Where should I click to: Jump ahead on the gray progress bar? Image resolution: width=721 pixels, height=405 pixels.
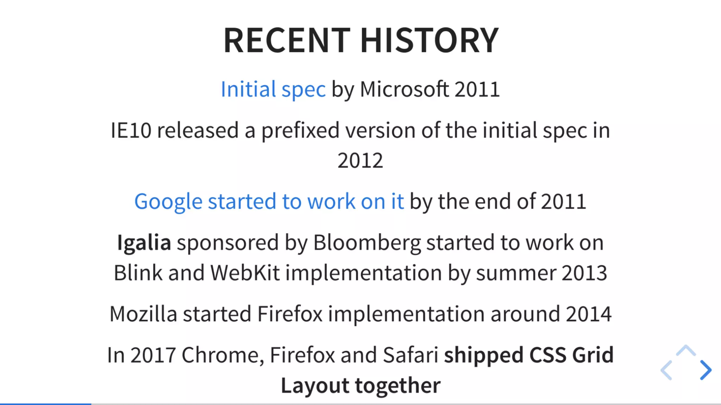406,404
